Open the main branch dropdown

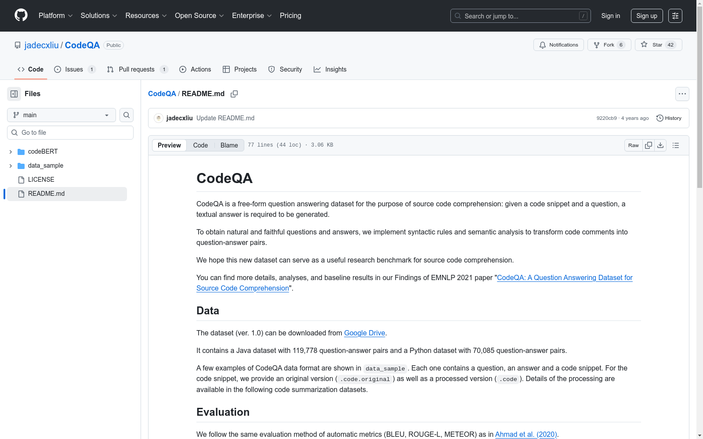point(62,115)
